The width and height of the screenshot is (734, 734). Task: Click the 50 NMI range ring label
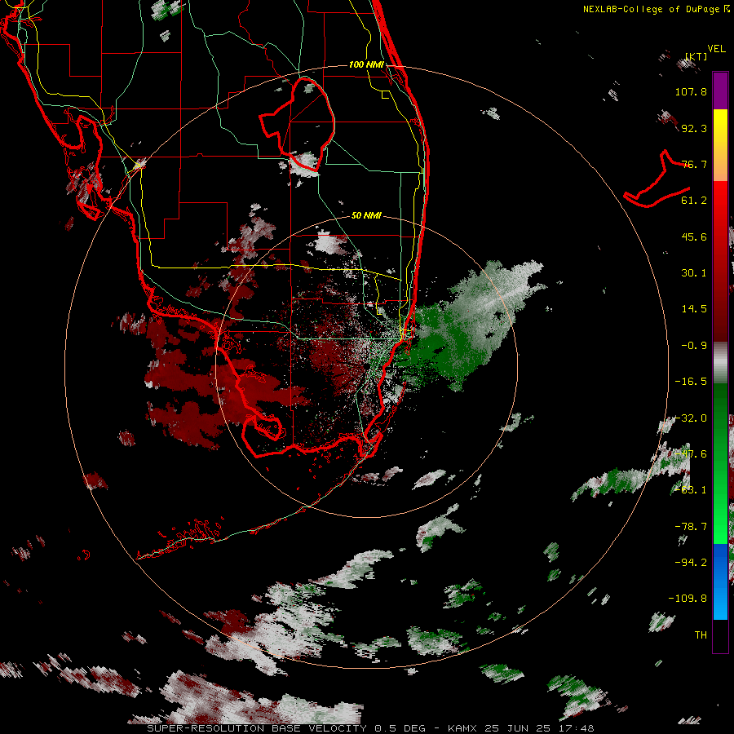tap(366, 215)
